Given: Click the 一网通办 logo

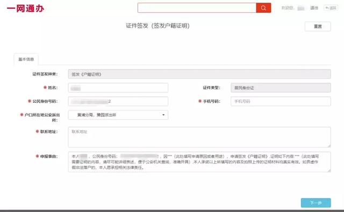Looking at the screenshot, I should pyautogui.click(x=26, y=9).
